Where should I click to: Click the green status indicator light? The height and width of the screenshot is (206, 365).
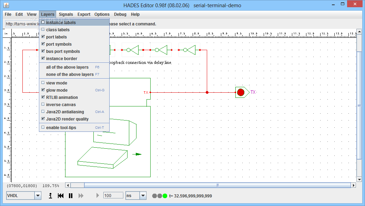(x=165, y=196)
